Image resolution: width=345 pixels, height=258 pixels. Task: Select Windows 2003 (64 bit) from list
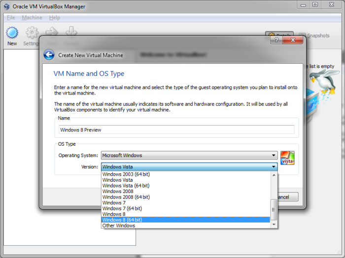186,174
